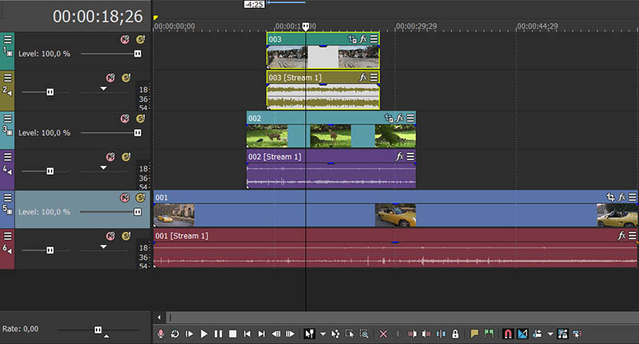
Task: Open 001 [Stream 1] event menu button
Action: pyautogui.click(x=632, y=235)
